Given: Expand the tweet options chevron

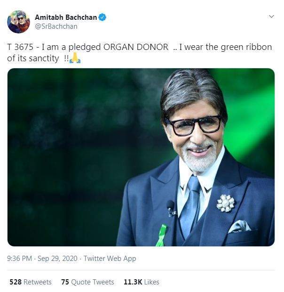Looking at the screenshot, I should pos(271,16).
